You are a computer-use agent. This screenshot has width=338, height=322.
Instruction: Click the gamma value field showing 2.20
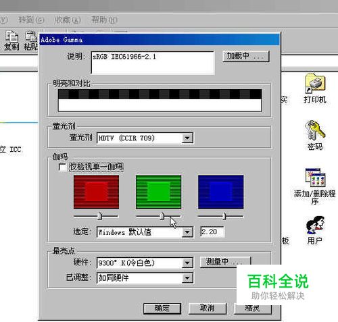coord(212,232)
